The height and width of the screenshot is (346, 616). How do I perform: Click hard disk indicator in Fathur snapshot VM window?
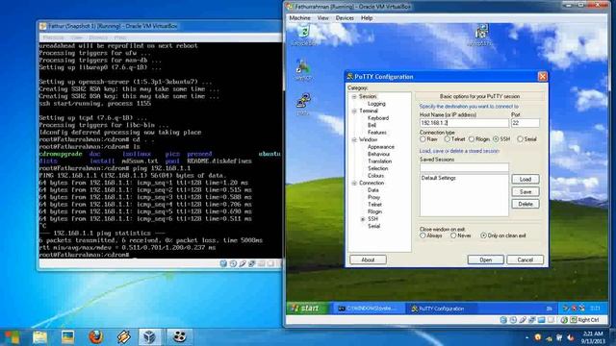pyautogui.click(x=223, y=263)
